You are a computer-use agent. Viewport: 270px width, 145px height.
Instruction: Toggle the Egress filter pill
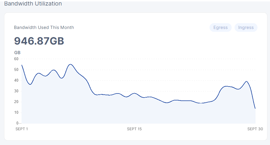[220, 27]
